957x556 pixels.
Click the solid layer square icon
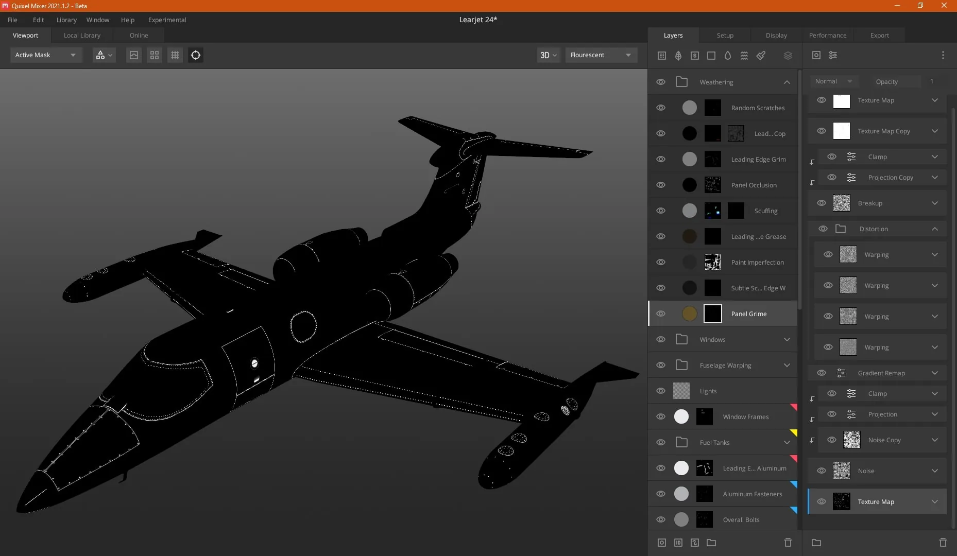[x=711, y=55]
